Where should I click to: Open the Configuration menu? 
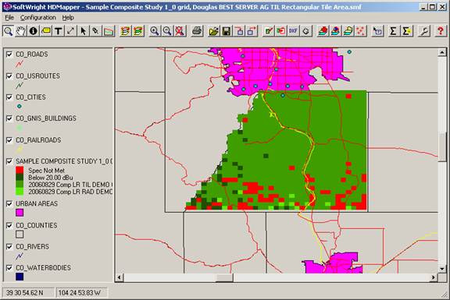37,17
